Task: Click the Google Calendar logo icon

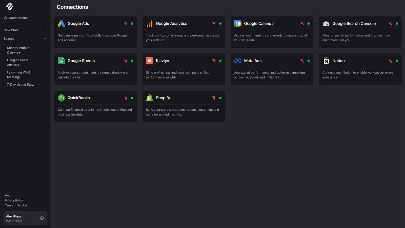Action: click(x=238, y=24)
